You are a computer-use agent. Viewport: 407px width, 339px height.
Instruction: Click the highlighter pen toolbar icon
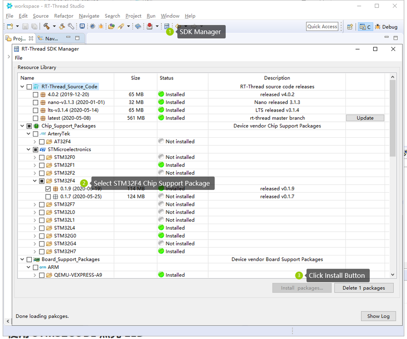[121, 26]
